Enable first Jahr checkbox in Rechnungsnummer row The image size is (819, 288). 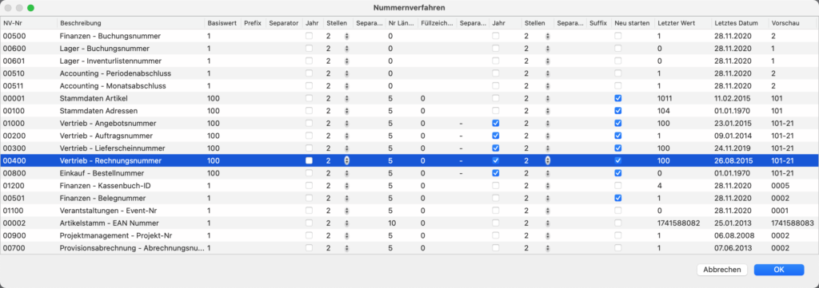pos(310,161)
